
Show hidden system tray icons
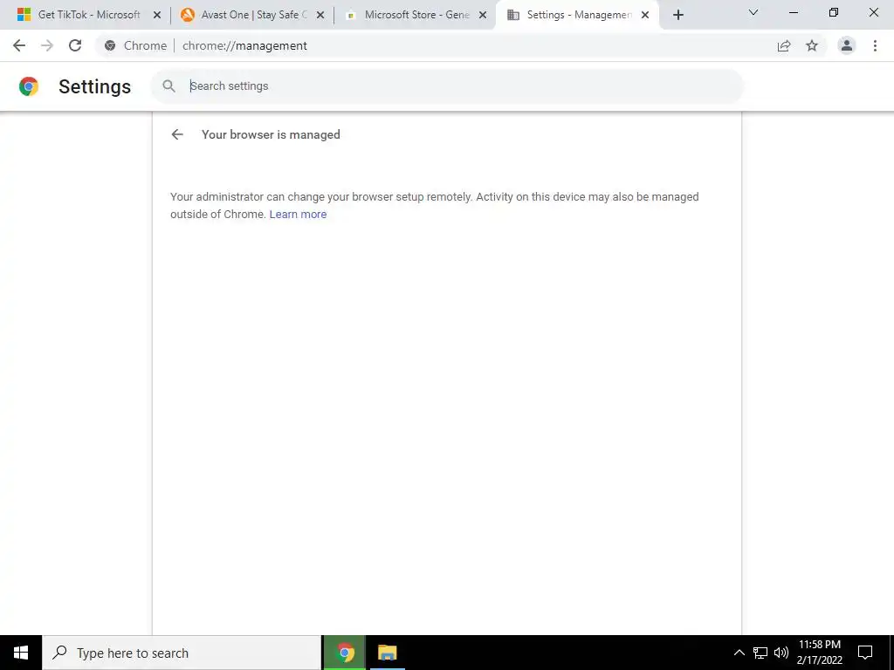(739, 653)
